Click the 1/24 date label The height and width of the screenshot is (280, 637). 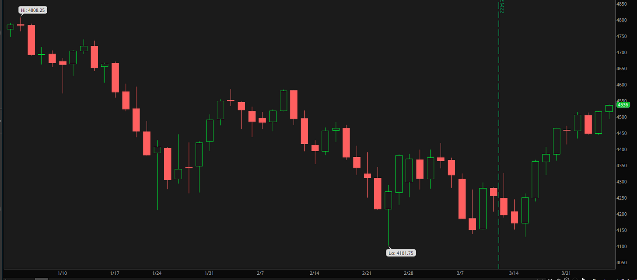157,273
